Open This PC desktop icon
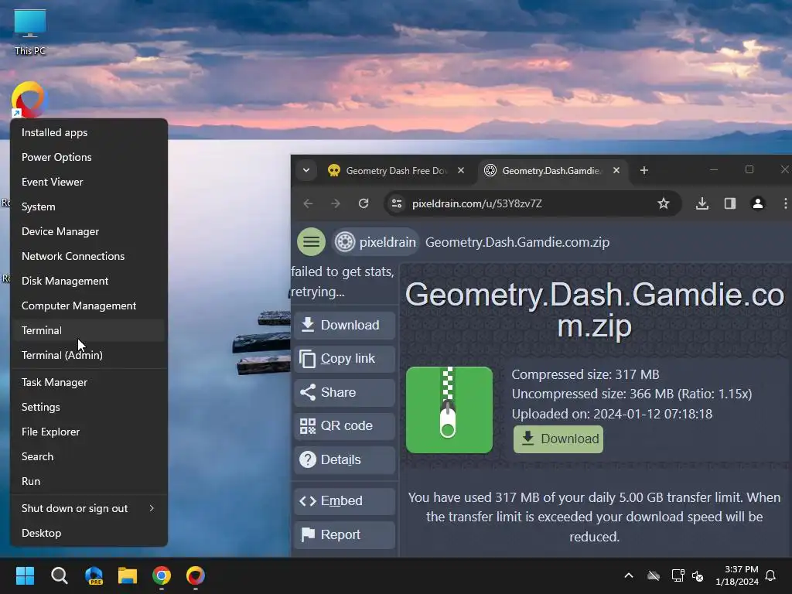 point(30,32)
